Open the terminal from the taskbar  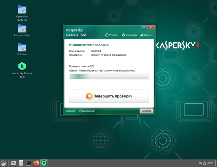pyautogui.click(x=29, y=163)
